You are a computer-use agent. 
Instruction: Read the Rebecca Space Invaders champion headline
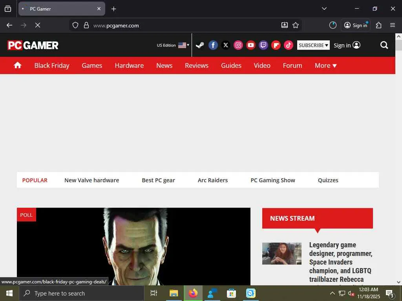tap(340, 262)
